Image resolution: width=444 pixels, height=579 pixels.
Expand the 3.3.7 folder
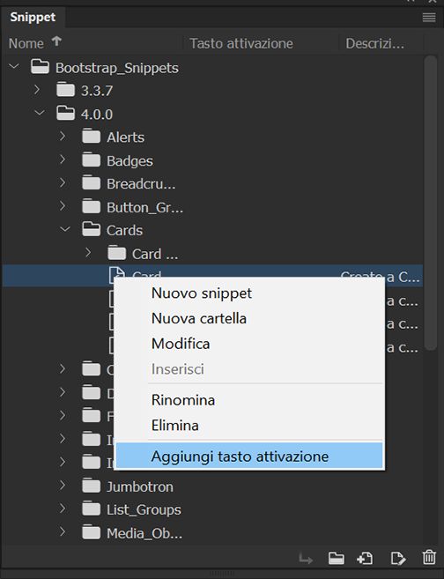(x=37, y=89)
